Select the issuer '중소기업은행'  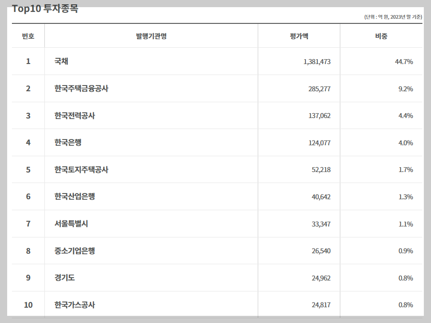[74, 251]
